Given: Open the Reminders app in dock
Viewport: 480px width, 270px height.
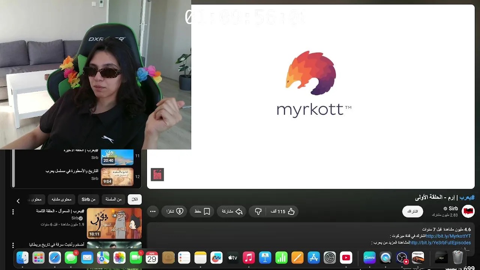Looking at the screenshot, I should click(x=184, y=258).
